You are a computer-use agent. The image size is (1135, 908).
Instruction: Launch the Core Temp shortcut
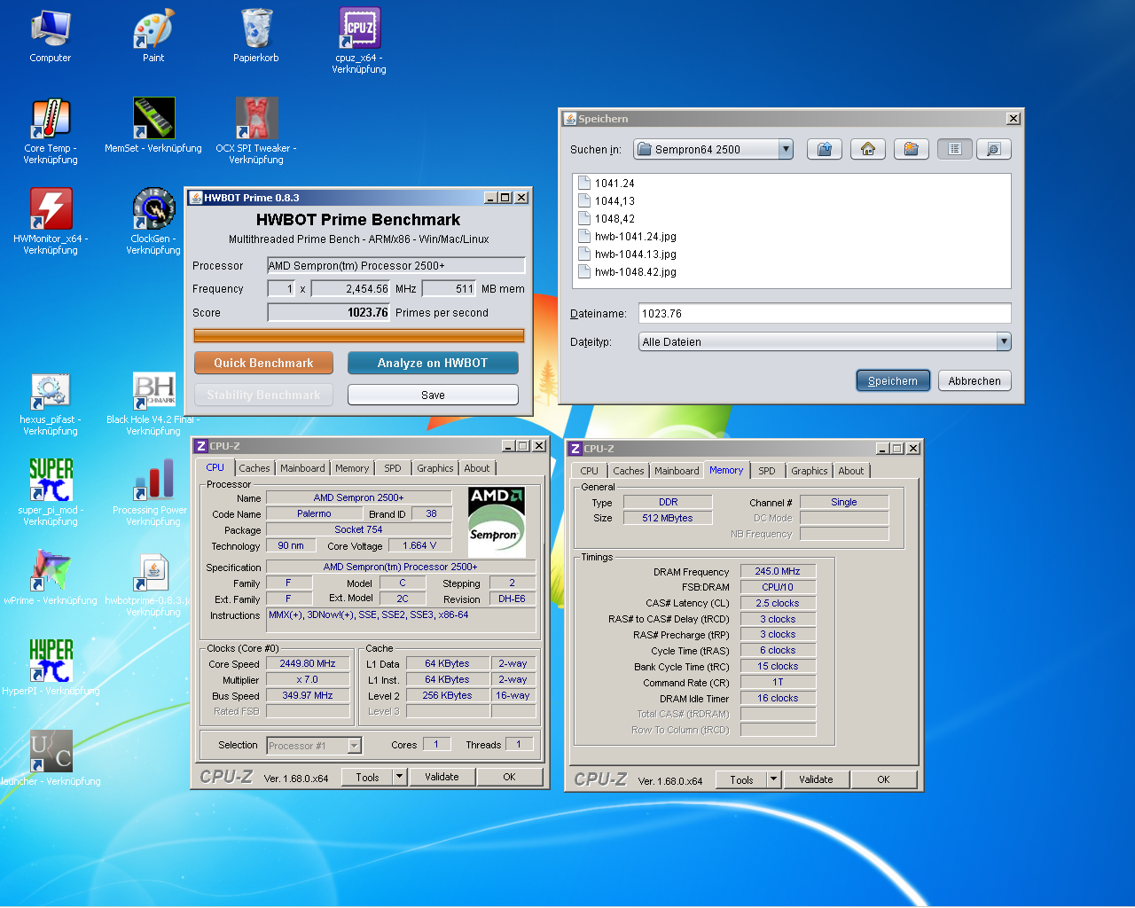51,131
